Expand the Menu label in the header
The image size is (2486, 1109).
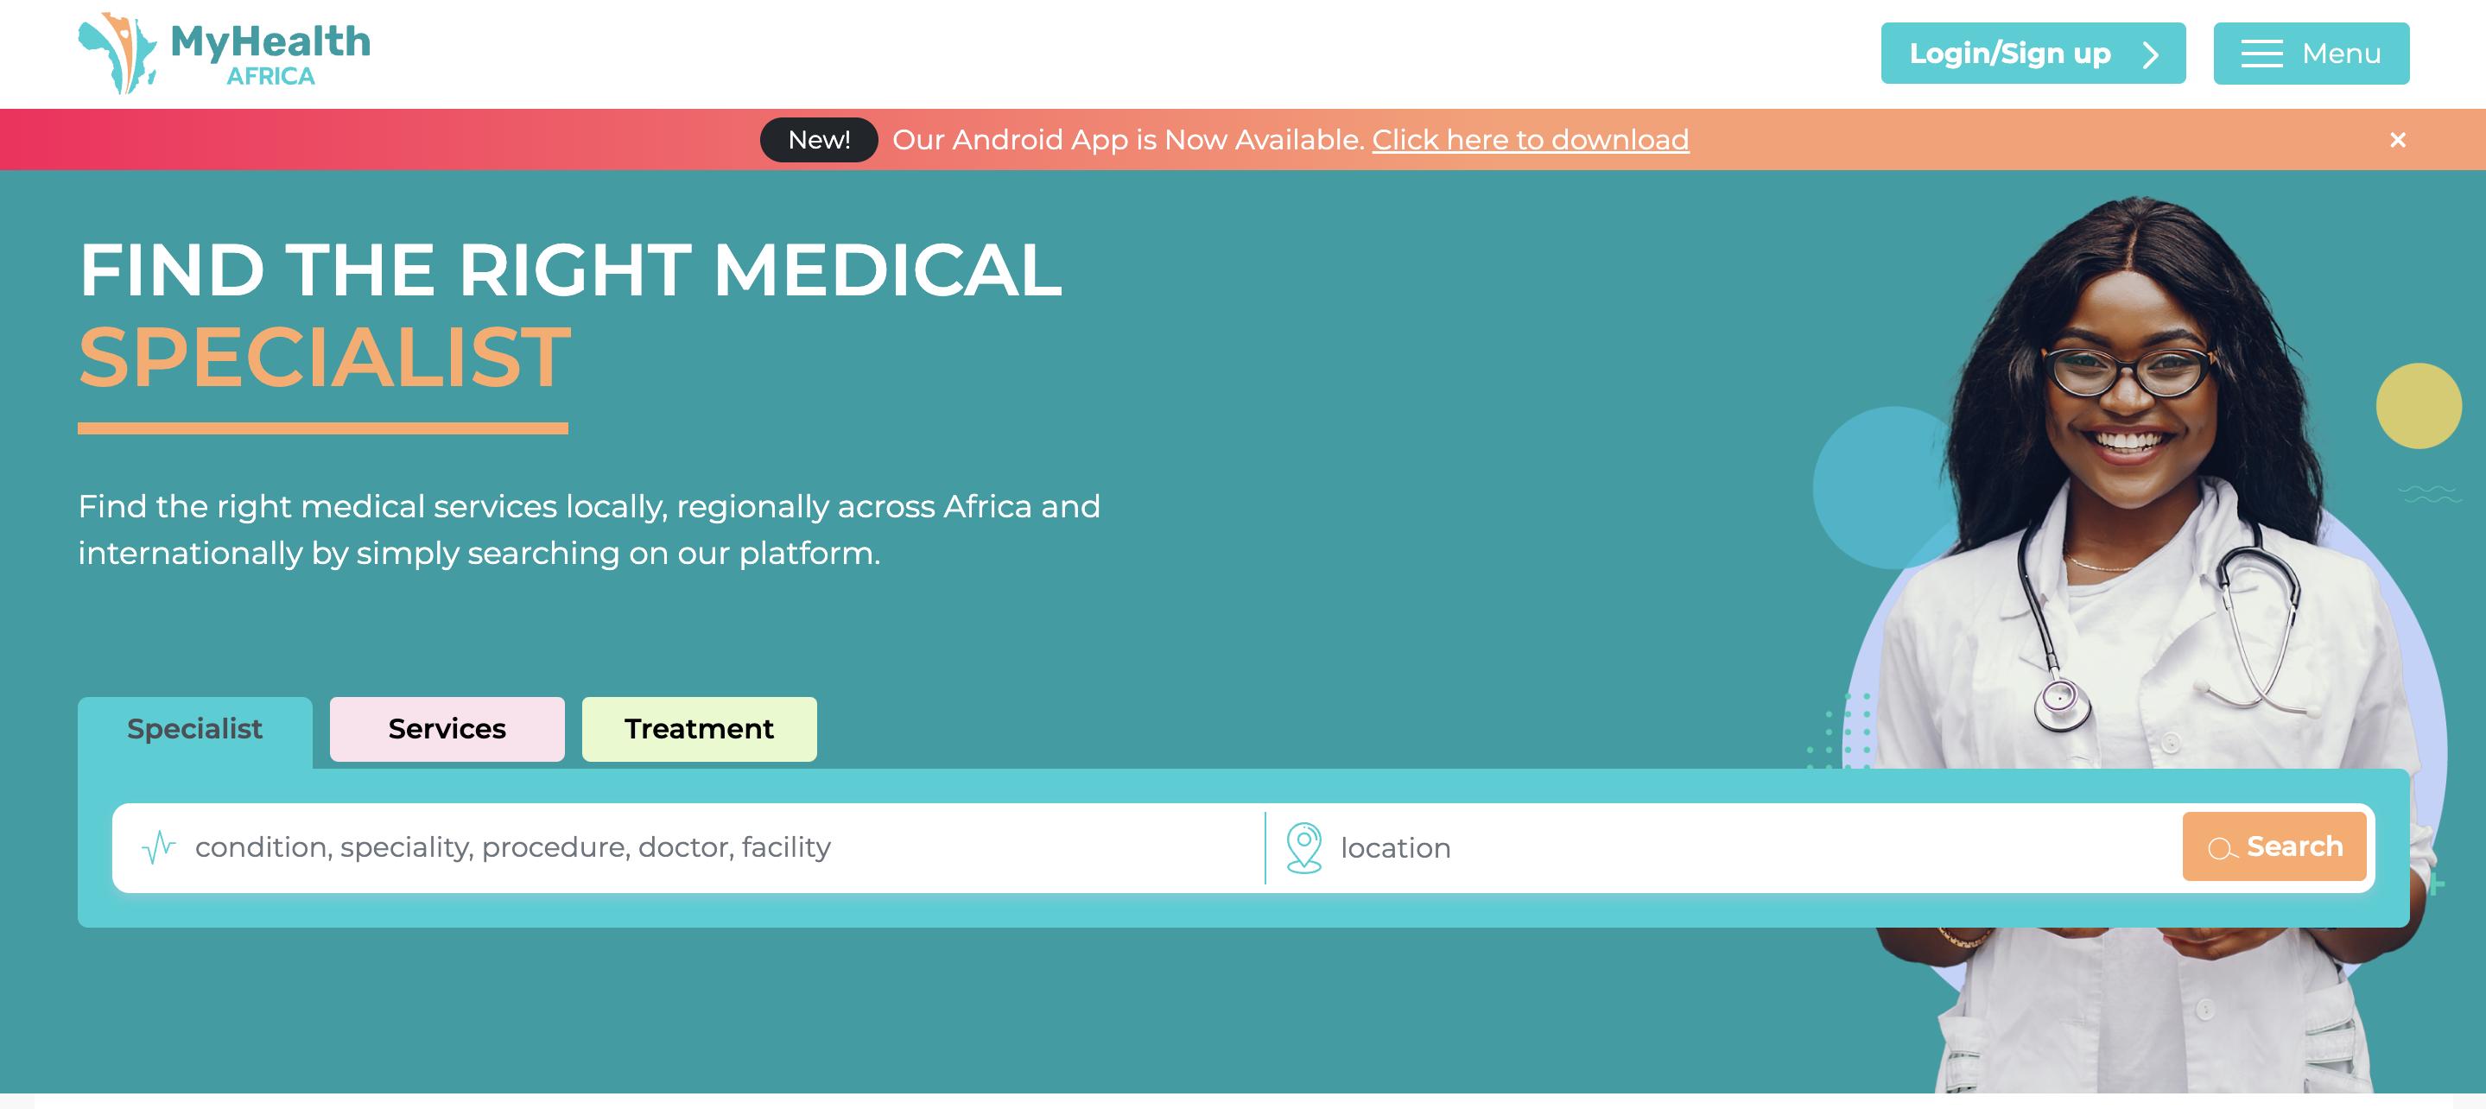(2340, 54)
